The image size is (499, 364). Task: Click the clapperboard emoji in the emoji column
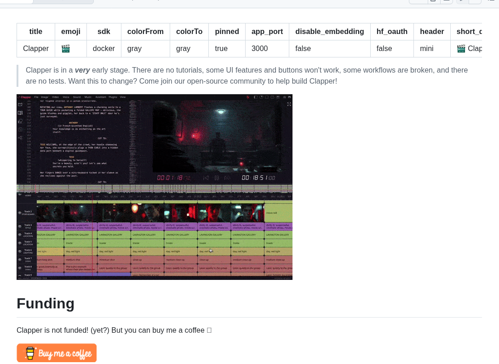66,49
